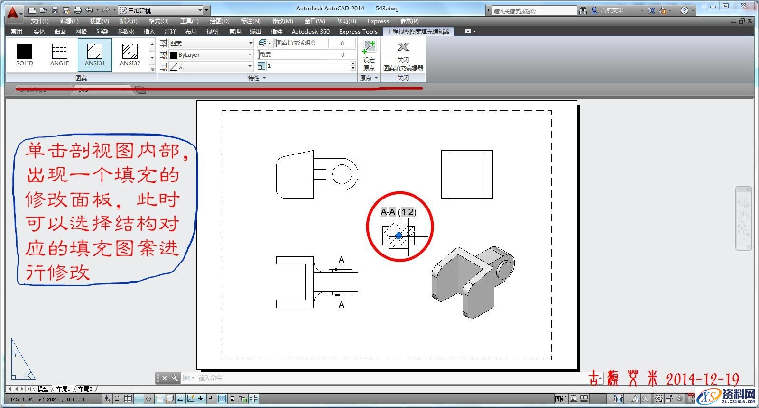This screenshot has width=759, height=408.
Task: Close the hatch editor (关闭图案填充编辑器)
Action: click(x=403, y=55)
